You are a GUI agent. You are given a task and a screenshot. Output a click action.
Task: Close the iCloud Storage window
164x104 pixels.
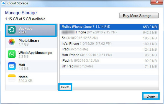(x=157, y=2)
